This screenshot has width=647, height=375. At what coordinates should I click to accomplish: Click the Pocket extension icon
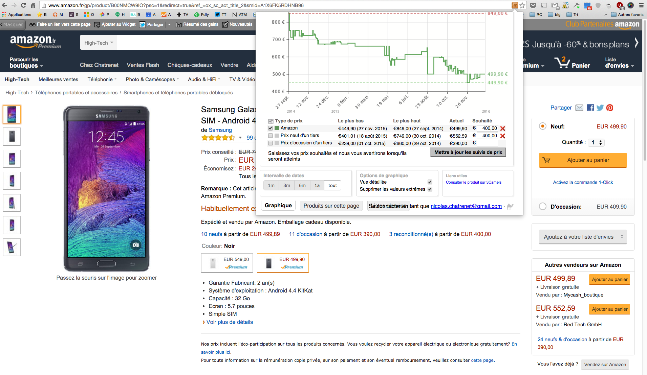[x=533, y=5]
